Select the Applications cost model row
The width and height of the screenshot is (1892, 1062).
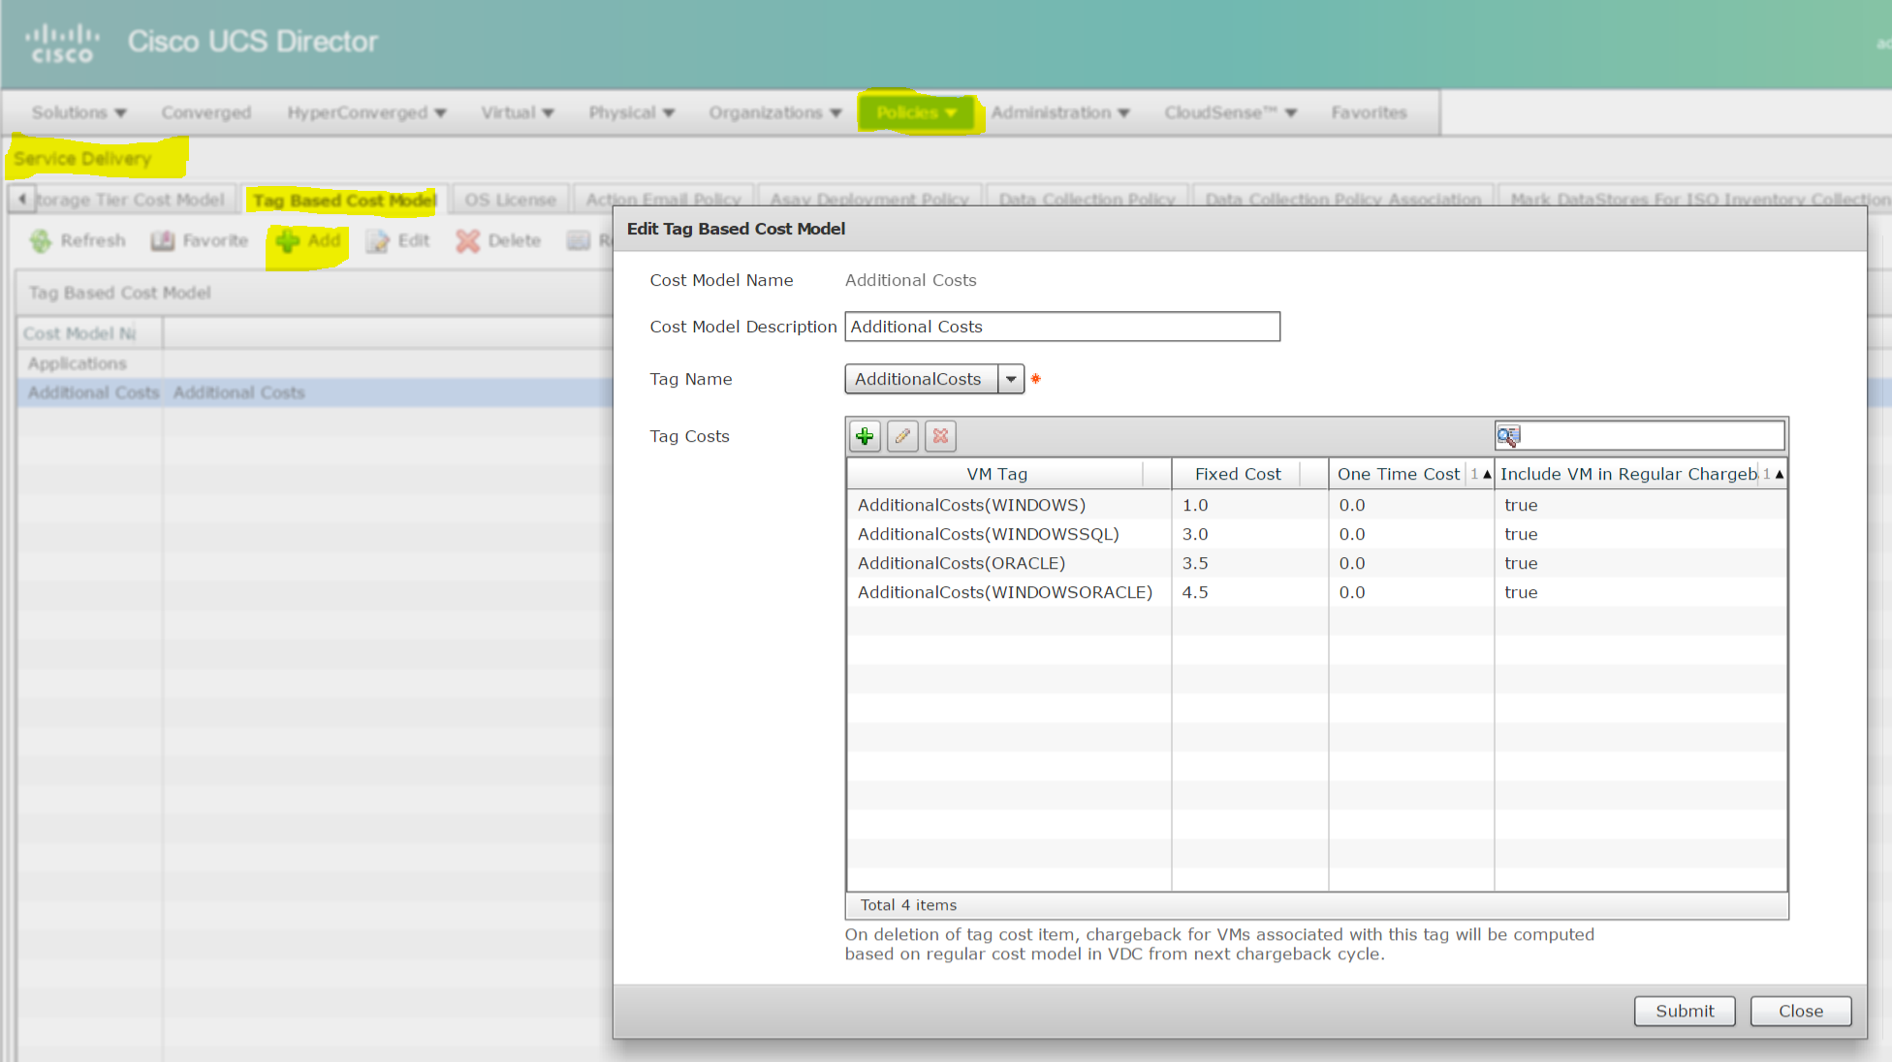tap(315, 363)
